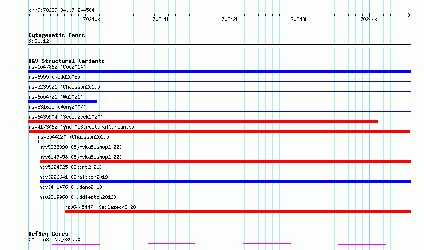
Task: Click the tiny blue marker under nsv5533990
Action: 40,152
